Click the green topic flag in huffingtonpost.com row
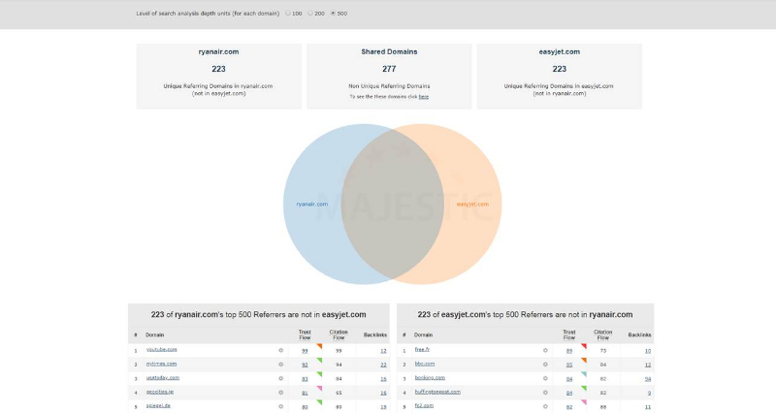 tap(585, 388)
